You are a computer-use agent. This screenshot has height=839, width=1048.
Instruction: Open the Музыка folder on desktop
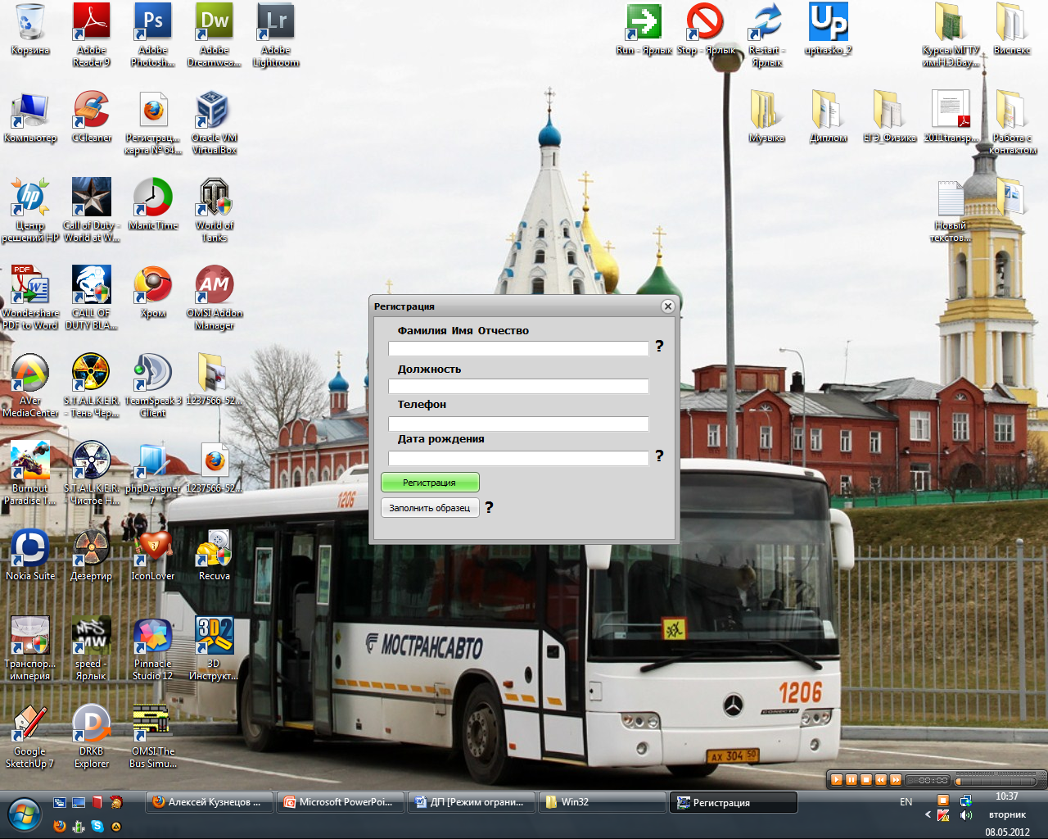tap(767, 117)
